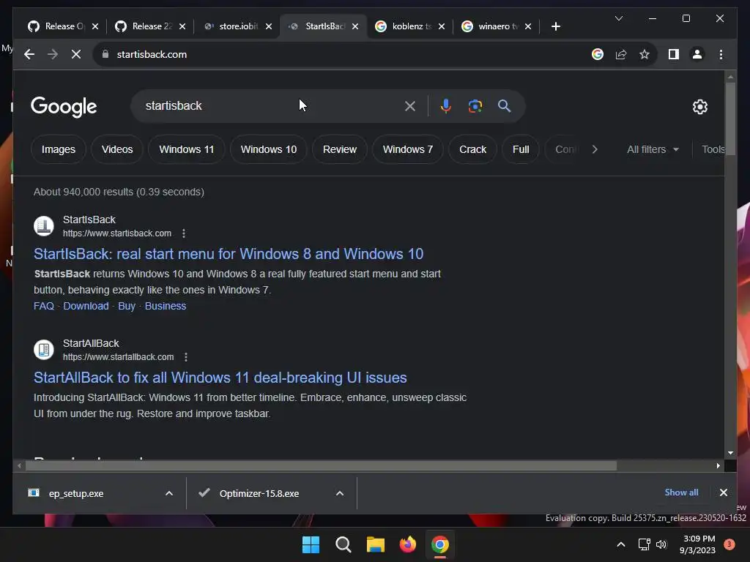Open StartIsBack real start menu result
This screenshot has height=562, width=750.
229,254
